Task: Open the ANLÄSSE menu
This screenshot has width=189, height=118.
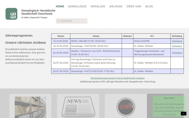Action: (116, 6)
